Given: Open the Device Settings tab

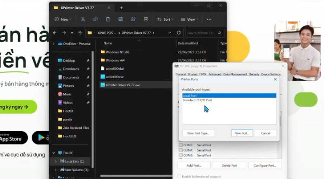Looking at the screenshot, I should [271, 75].
